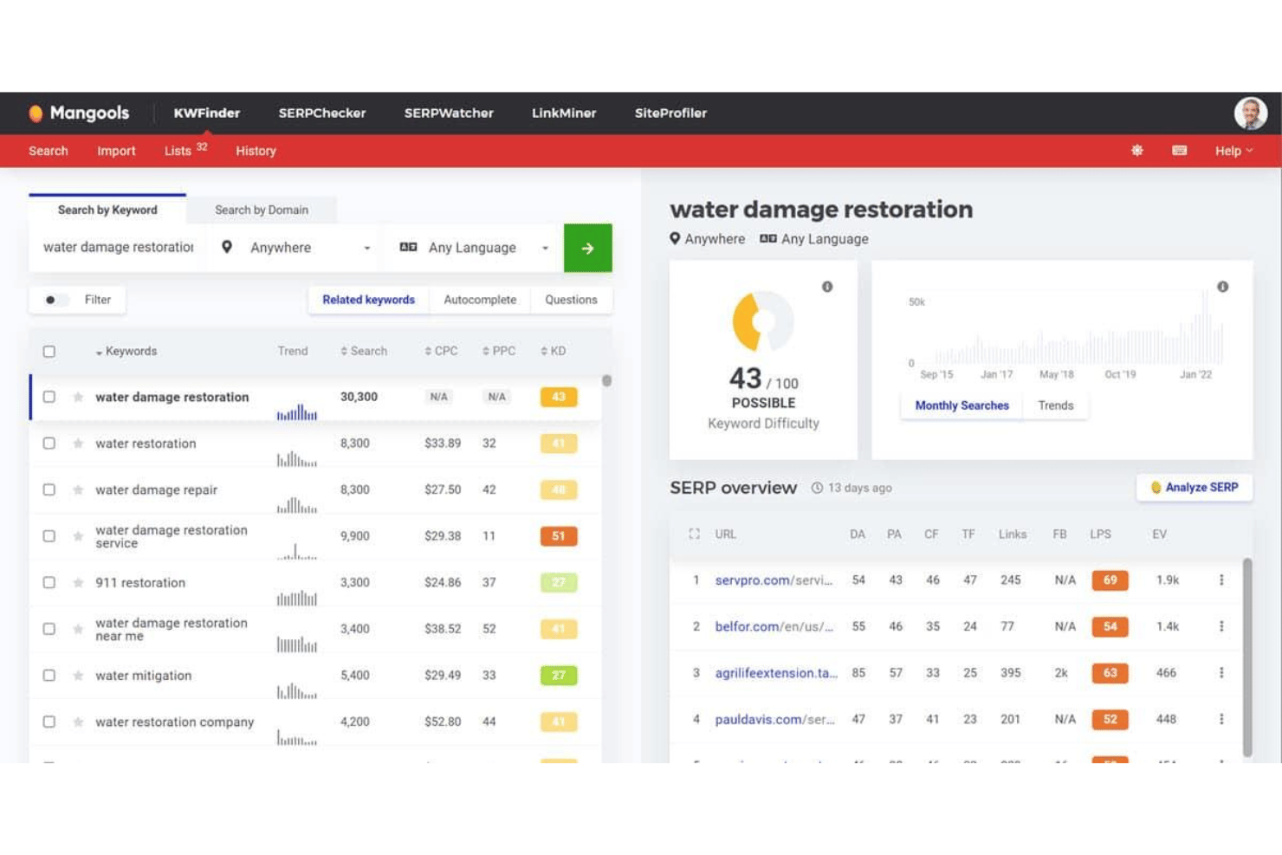Star the 'water damage repair' keyword

point(78,489)
